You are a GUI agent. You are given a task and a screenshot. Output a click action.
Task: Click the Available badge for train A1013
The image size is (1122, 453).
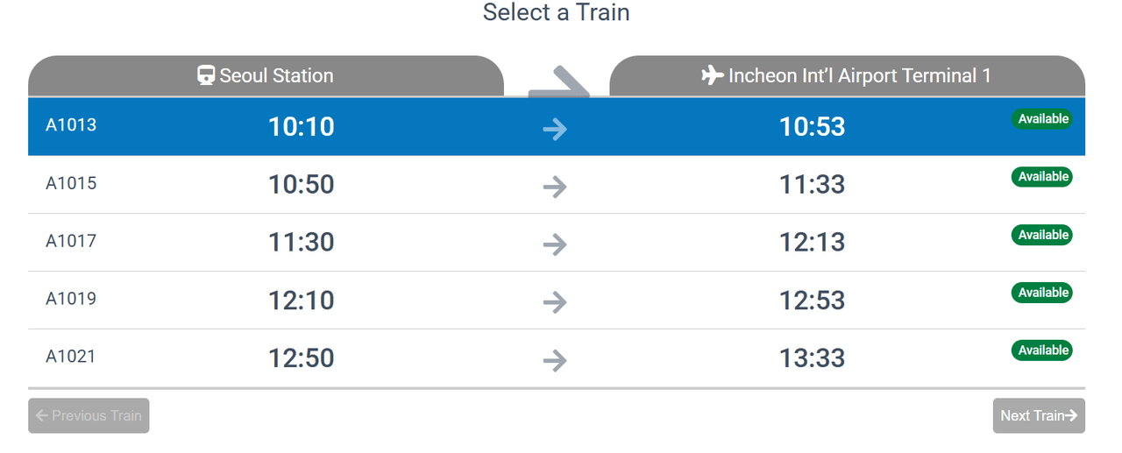(1042, 119)
